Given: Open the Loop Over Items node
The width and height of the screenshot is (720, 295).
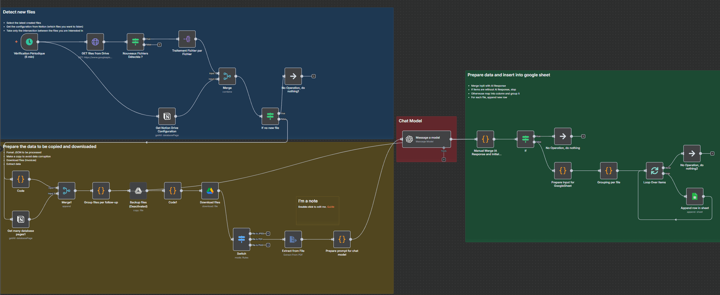Looking at the screenshot, I should (x=654, y=170).
